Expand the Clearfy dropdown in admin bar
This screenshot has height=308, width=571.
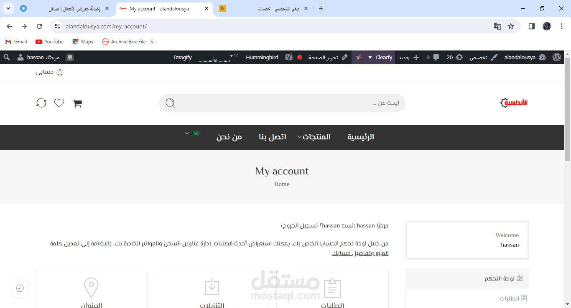pyautogui.click(x=373, y=57)
